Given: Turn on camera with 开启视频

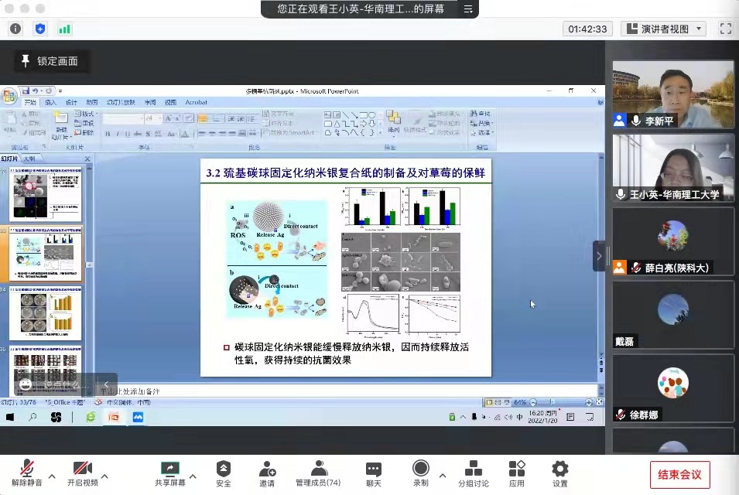Looking at the screenshot, I should (x=83, y=469).
